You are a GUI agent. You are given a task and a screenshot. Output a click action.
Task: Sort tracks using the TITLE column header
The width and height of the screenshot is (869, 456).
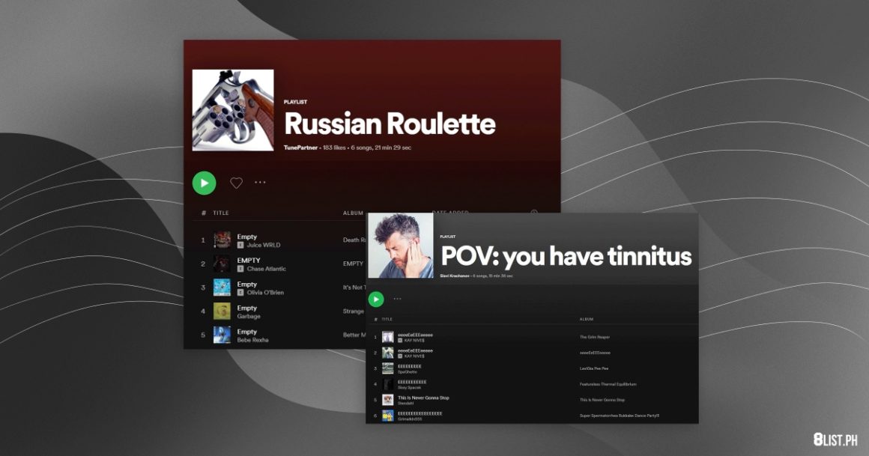point(220,213)
